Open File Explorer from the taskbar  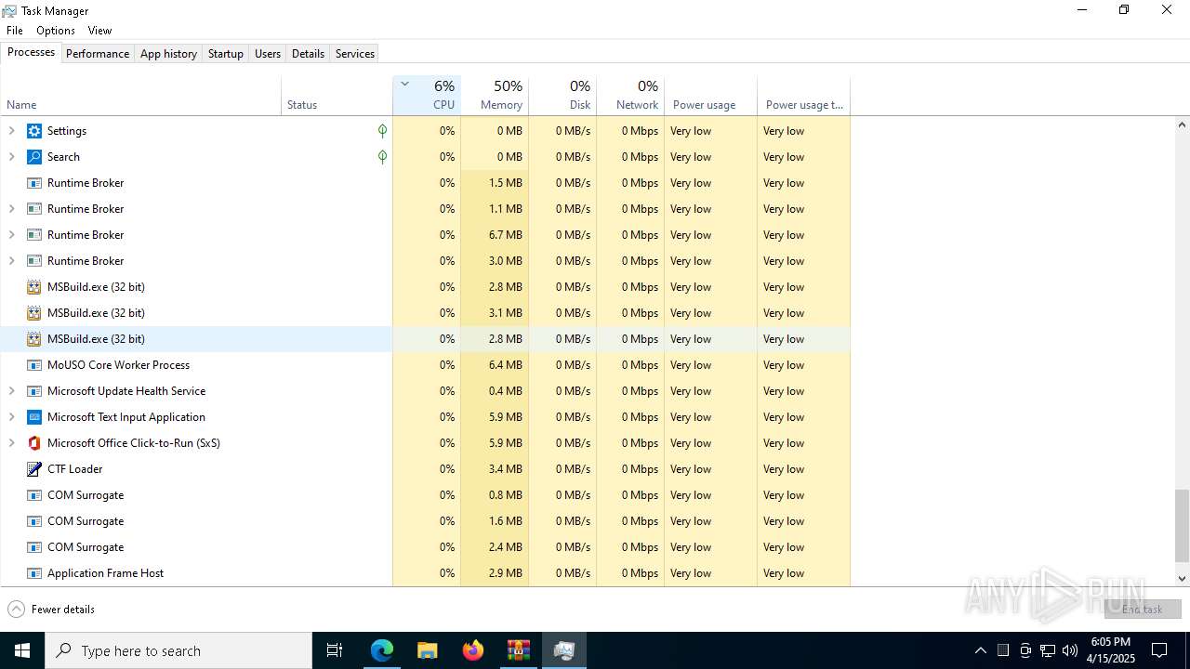pyautogui.click(x=427, y=650)
